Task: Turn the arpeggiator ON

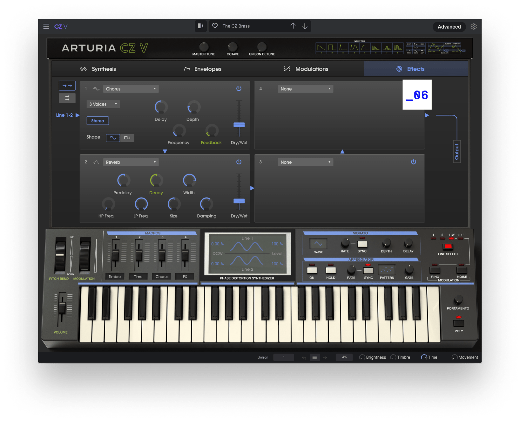Action: pos(312,270)
